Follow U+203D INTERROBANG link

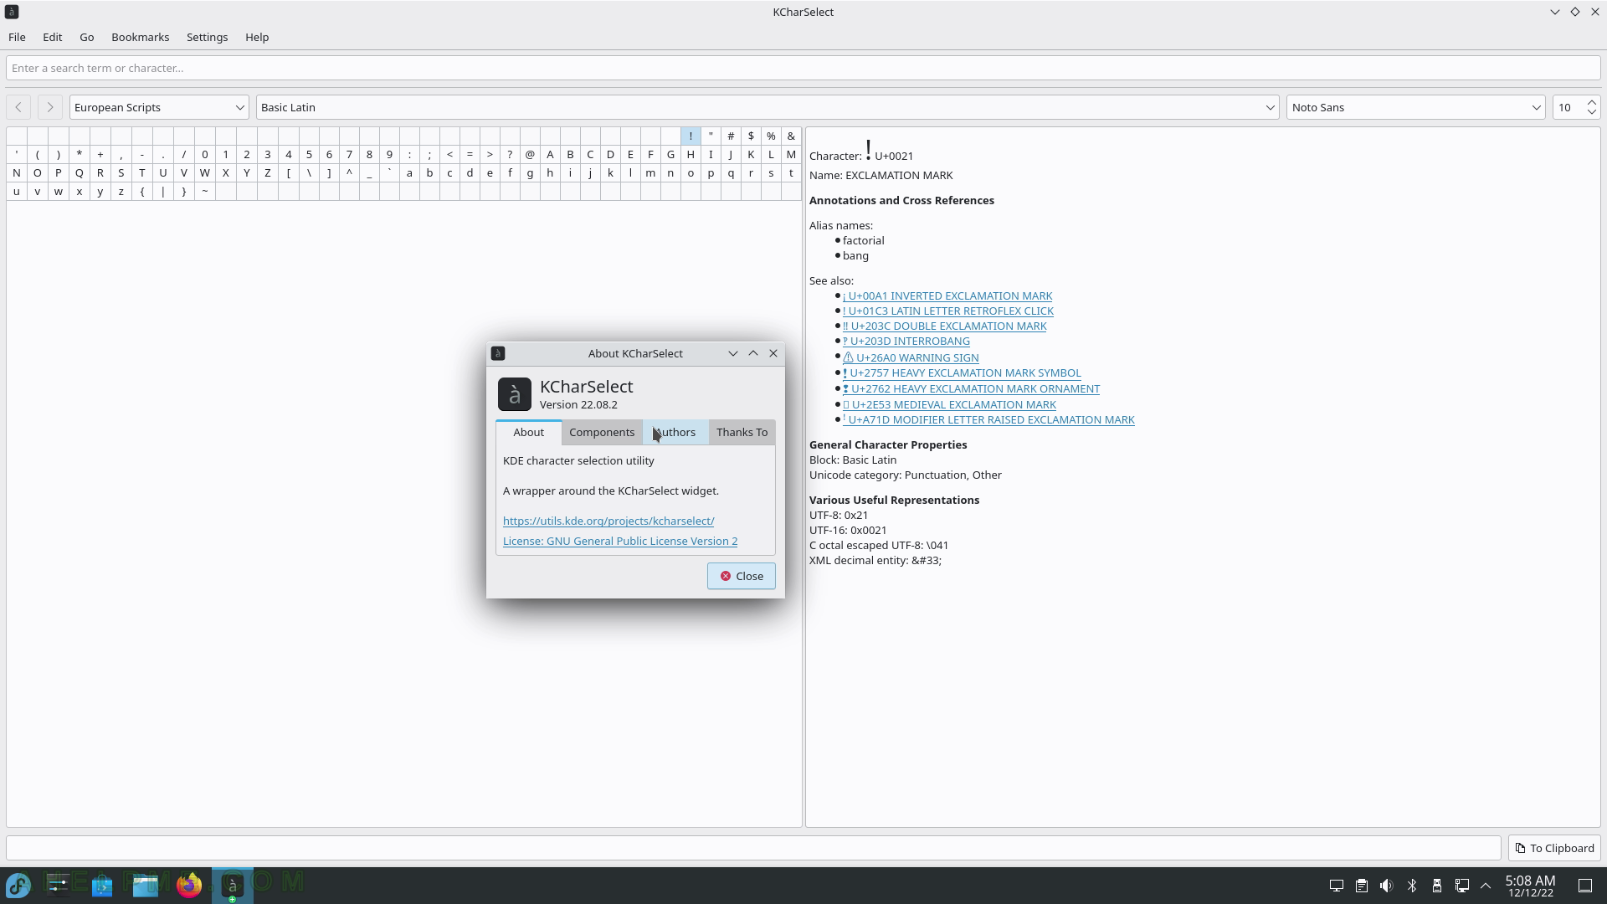coord(906,341)
